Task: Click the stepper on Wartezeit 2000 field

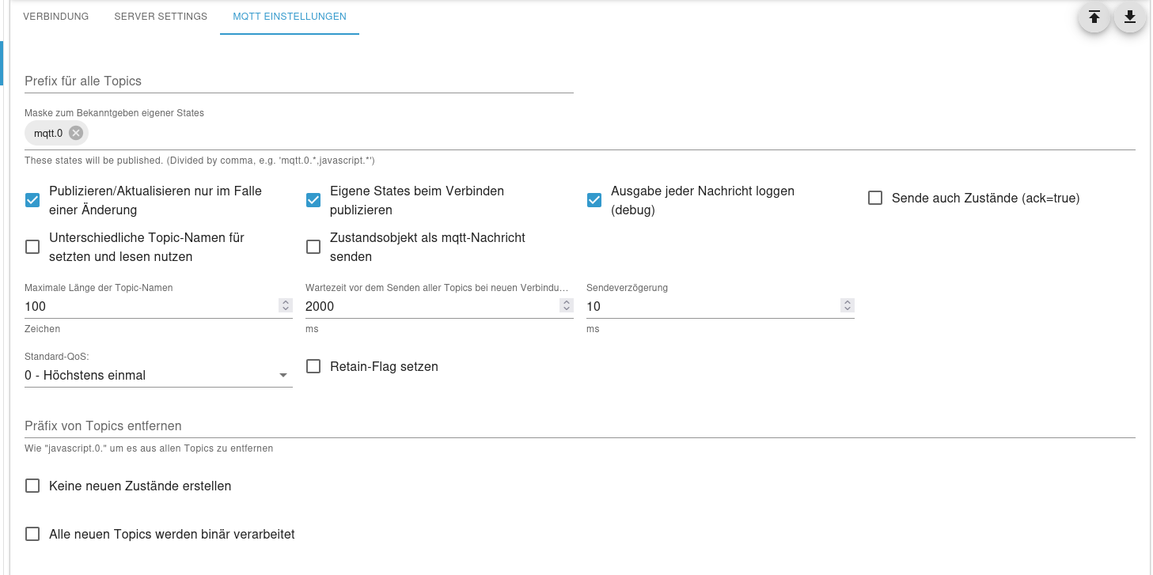Action: [x=567, y=305]
